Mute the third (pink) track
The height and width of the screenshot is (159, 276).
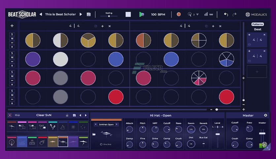[12, 76]
